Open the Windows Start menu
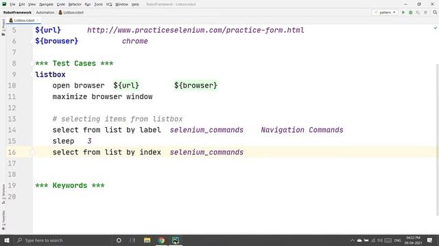The height and width of the screenshot is (246, 439). point(7,240)
